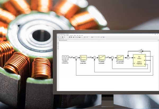Select the sum junction before PI speed controller
Screen dimensions: 159x109
point(94,57)
